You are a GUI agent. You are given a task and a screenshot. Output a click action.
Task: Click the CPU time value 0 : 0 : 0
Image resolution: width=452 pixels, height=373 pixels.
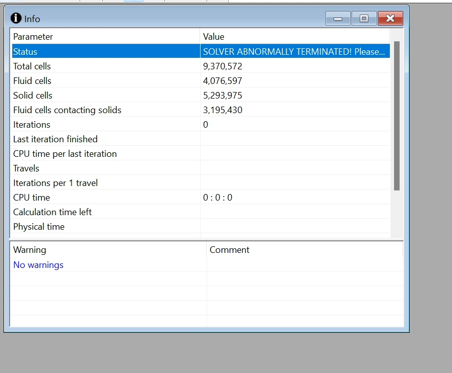tap(218, 198)
